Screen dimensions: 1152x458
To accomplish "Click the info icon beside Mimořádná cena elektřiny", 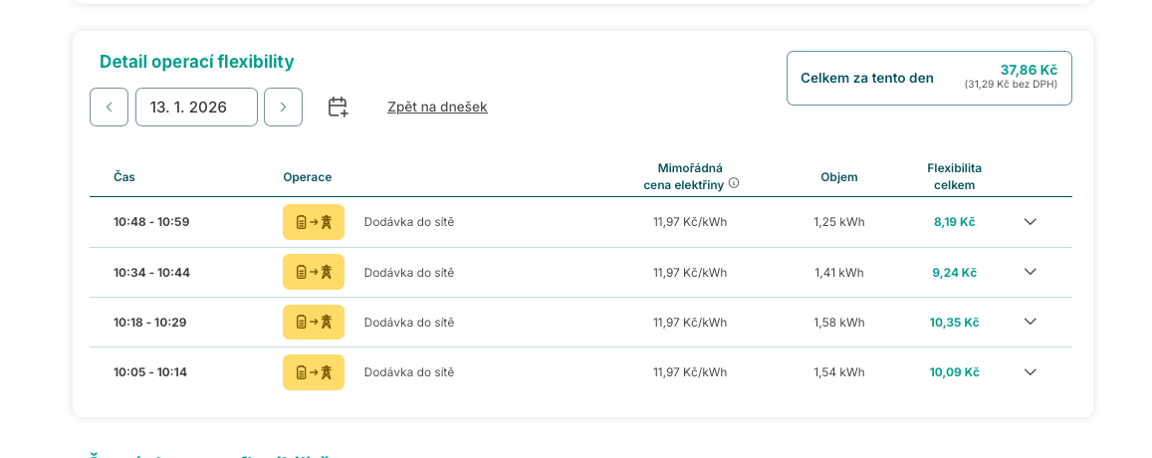I will [x=734, y=183].
